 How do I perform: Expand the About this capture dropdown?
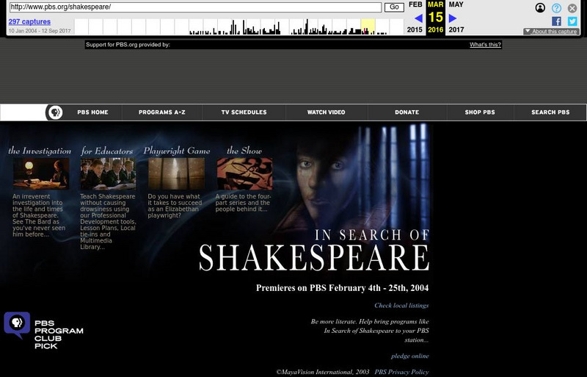pyautogui.click(x=551, y=31)
